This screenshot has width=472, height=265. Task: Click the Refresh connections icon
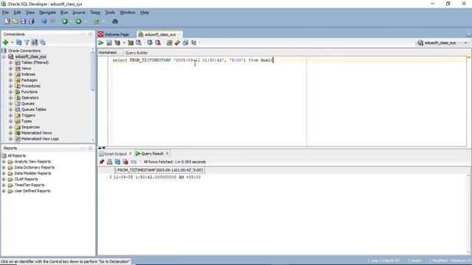[19, 43]
